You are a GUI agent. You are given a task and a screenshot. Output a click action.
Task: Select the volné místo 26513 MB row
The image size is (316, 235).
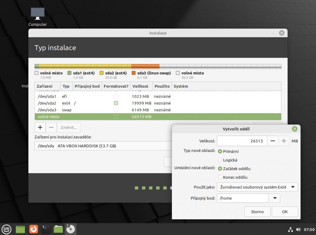pyautogui.click(x=158, y=117)
